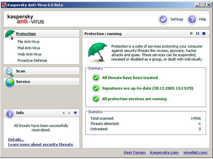Open viruslist.com link

click(x=195, y=152)
